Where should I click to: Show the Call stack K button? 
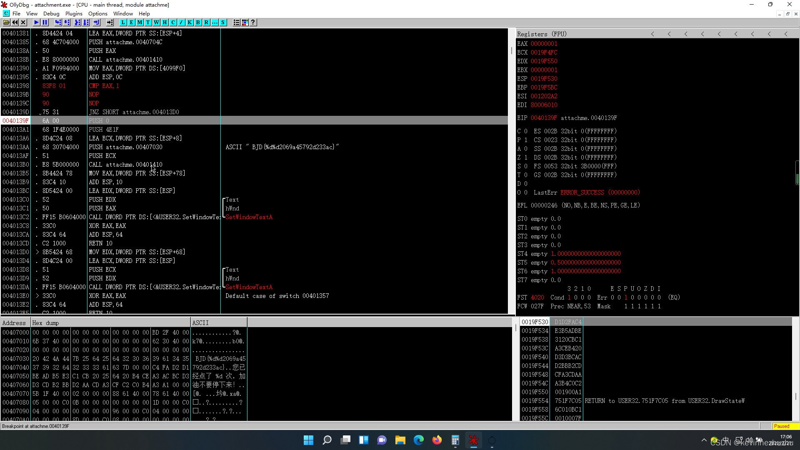click(x=190, y=22)
